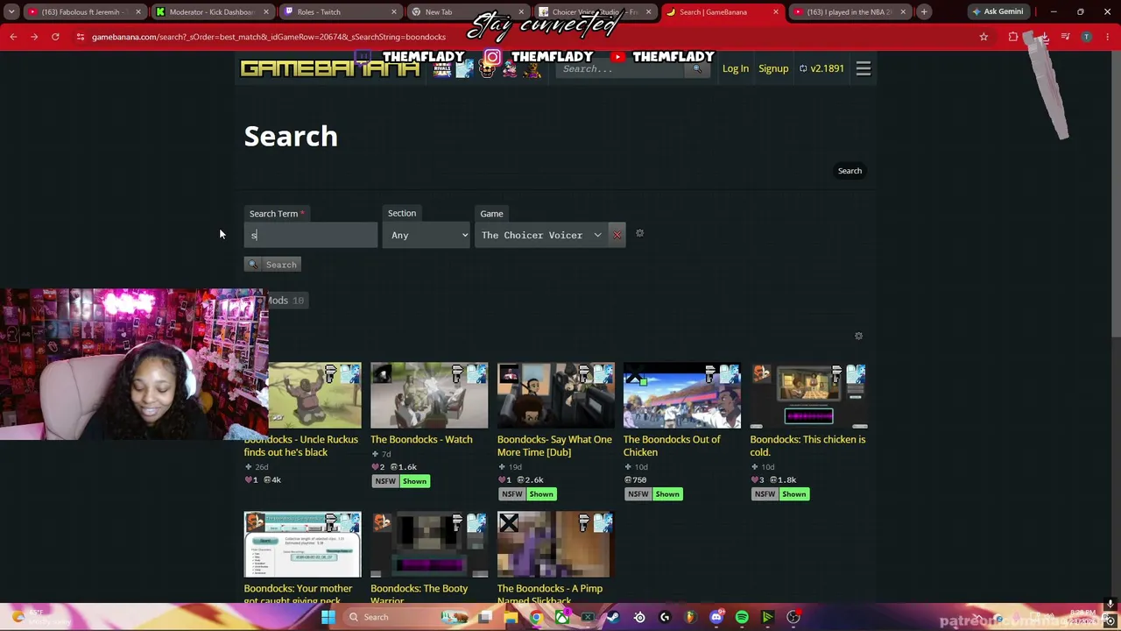Open the Game dropdown showing The Choicer Voicer
The image size is (1121, 631).
coord(541,235)
